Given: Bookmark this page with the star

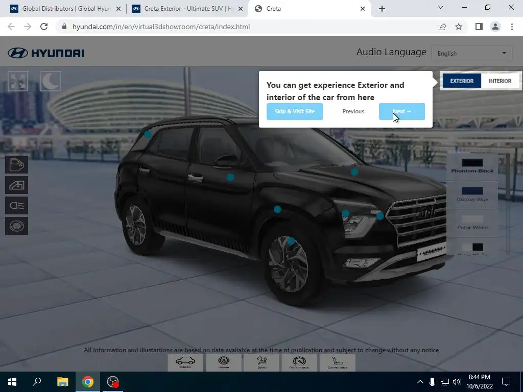Looking at the screenshot, I should (x=459, y=27).
